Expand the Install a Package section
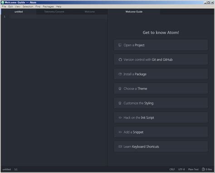The image size is (215, 173). (161, 74)
